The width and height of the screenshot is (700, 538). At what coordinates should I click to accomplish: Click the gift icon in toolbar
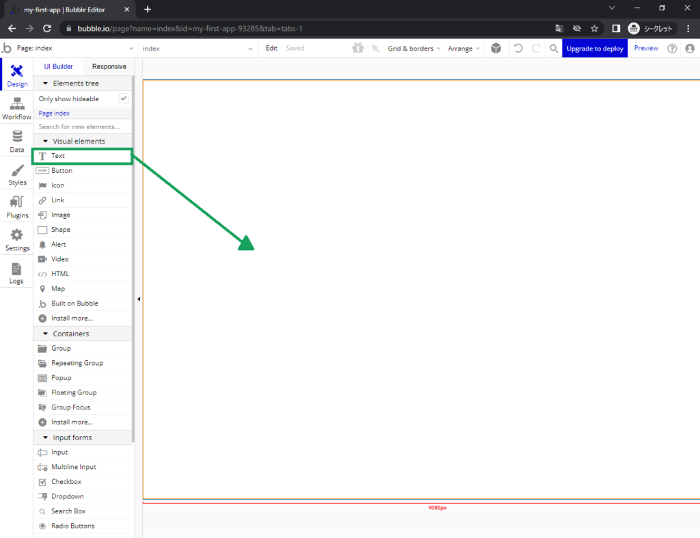click(x=358, y=49)
